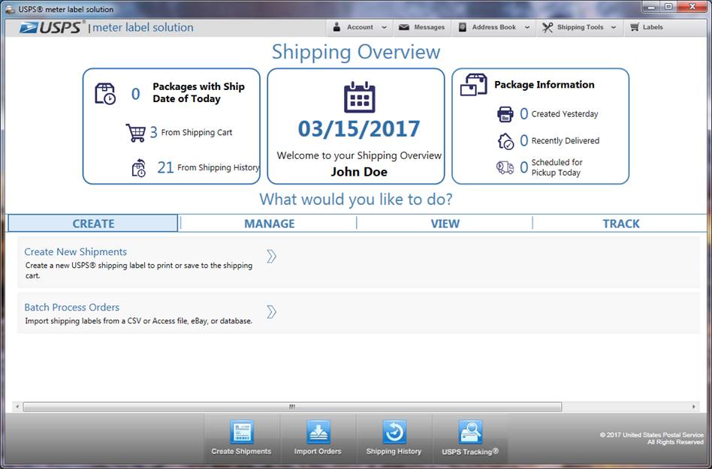Image resolution: width=712 pixels, height=469 pixels.
Task: Click the Import Orders download icon
Action: pos(318,431)
